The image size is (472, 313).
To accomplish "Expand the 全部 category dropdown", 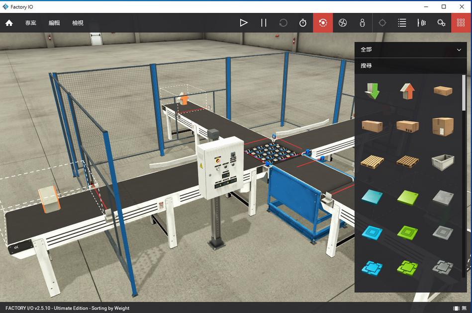I will pos(459,50).
